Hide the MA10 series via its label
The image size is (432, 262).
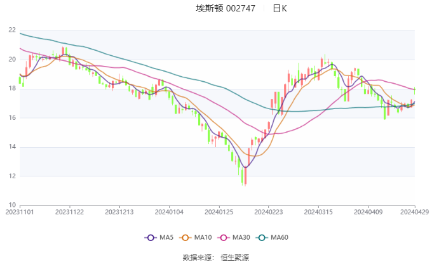click(203, 237)
